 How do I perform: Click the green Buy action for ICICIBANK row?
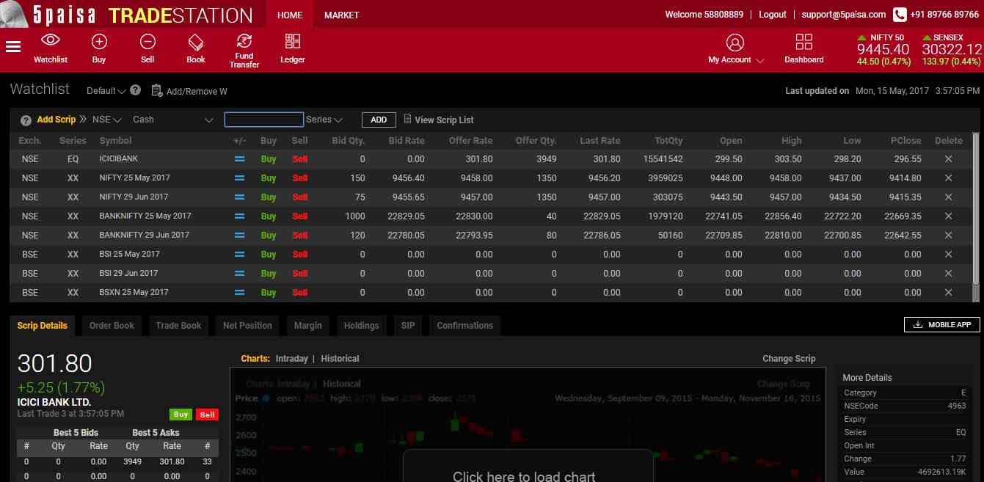click(x=268, y=158)
